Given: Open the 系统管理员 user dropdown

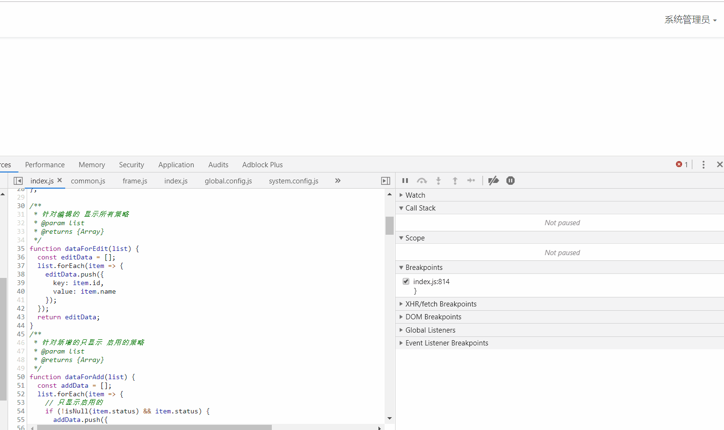Looking at the screenshot, I should point(690,19).
